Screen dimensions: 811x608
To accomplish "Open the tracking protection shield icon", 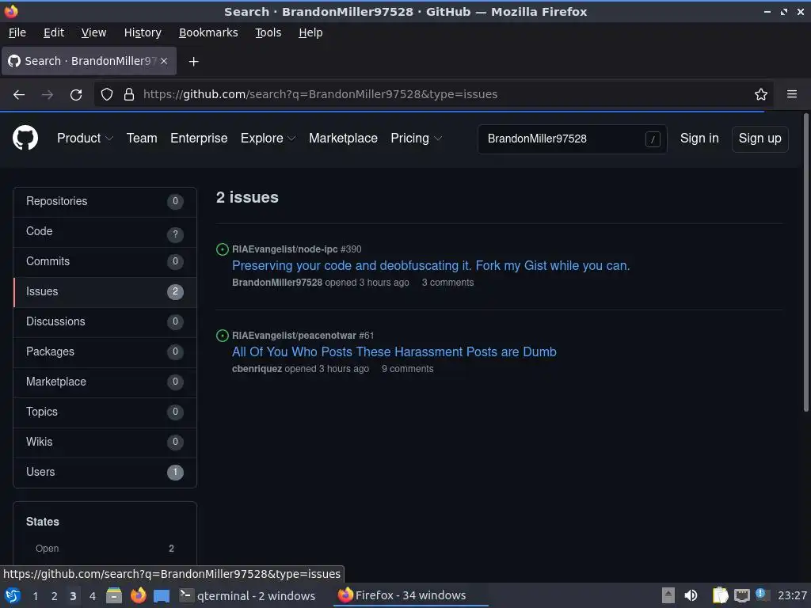I will (x=107, y=94).
